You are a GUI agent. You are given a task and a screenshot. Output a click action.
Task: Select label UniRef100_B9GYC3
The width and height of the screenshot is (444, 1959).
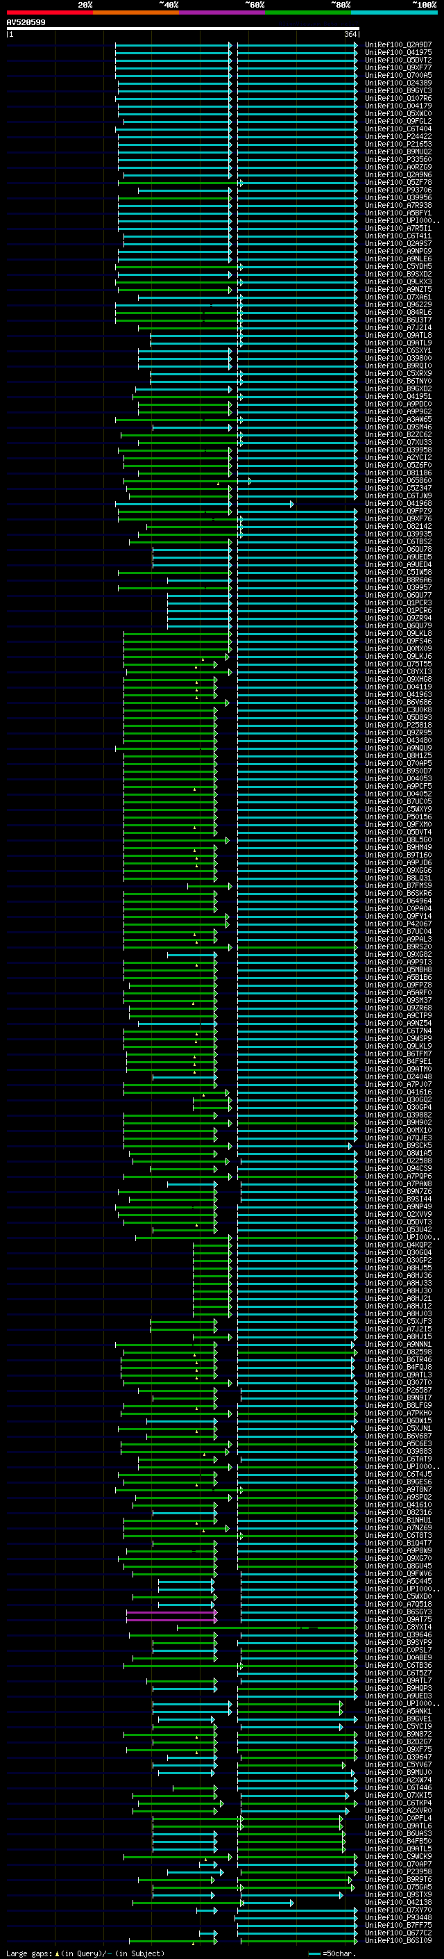[398, 90]
